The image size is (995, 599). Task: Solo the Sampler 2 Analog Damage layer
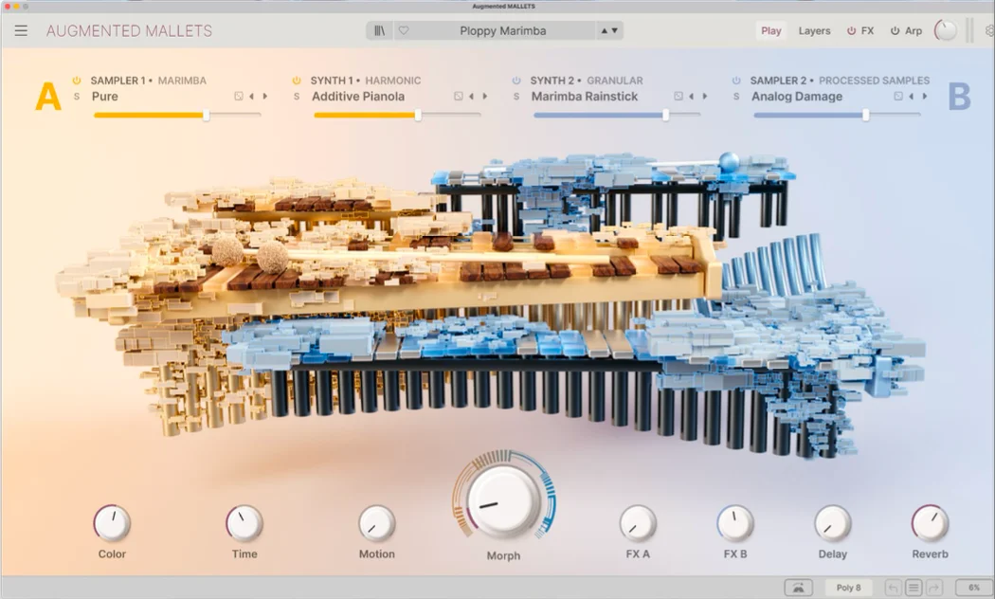(x=736, y=97)
